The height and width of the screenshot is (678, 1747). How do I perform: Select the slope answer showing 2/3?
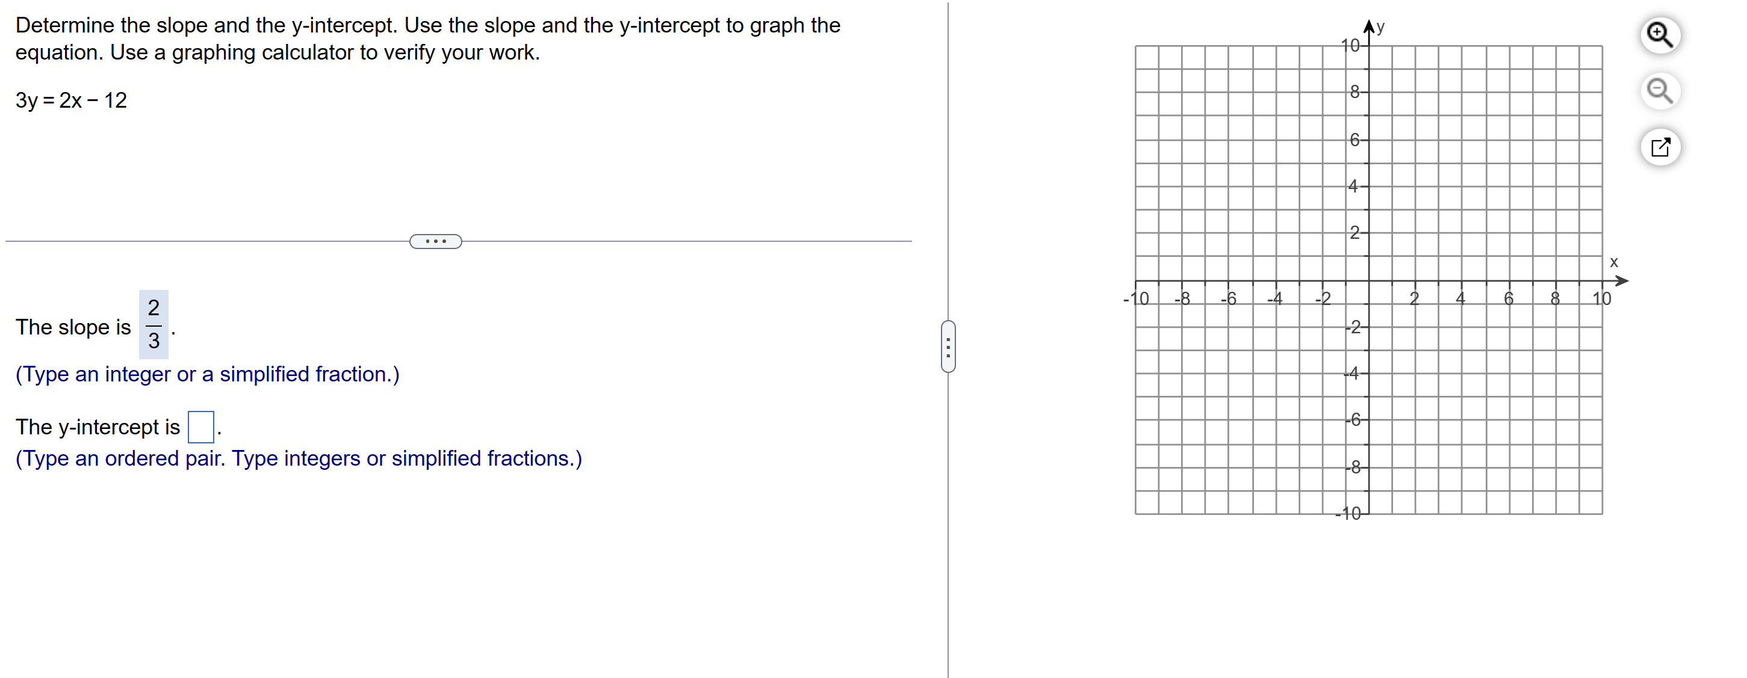point(154,328)
